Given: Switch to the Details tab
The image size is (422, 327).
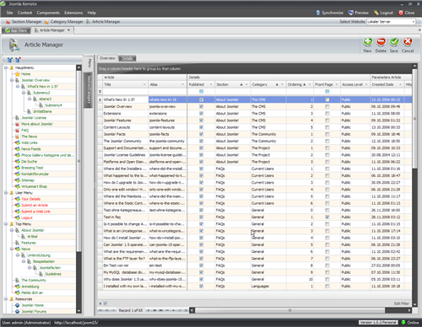Looking at the screenshot, I should pos(127,58).
